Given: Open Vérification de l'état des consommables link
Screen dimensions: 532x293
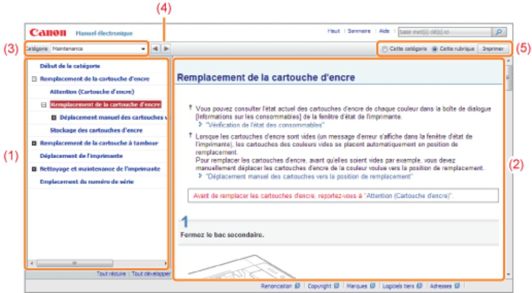Looking at the screenshot, I should tap(265, 125).
